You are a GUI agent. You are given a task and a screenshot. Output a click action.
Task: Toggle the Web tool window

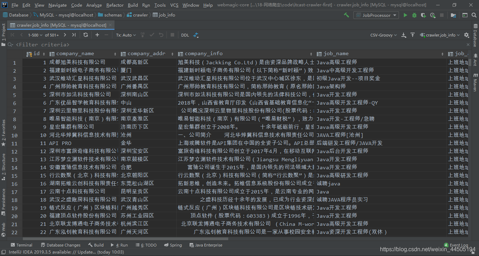[4, 230]
